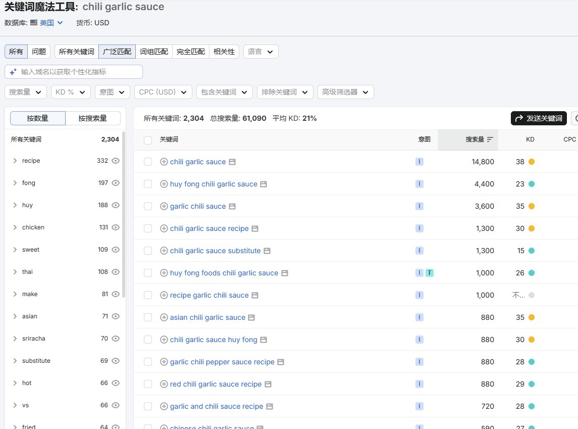
Task: Check the box for huy fong chili garlic sauce
Action: 148,184
